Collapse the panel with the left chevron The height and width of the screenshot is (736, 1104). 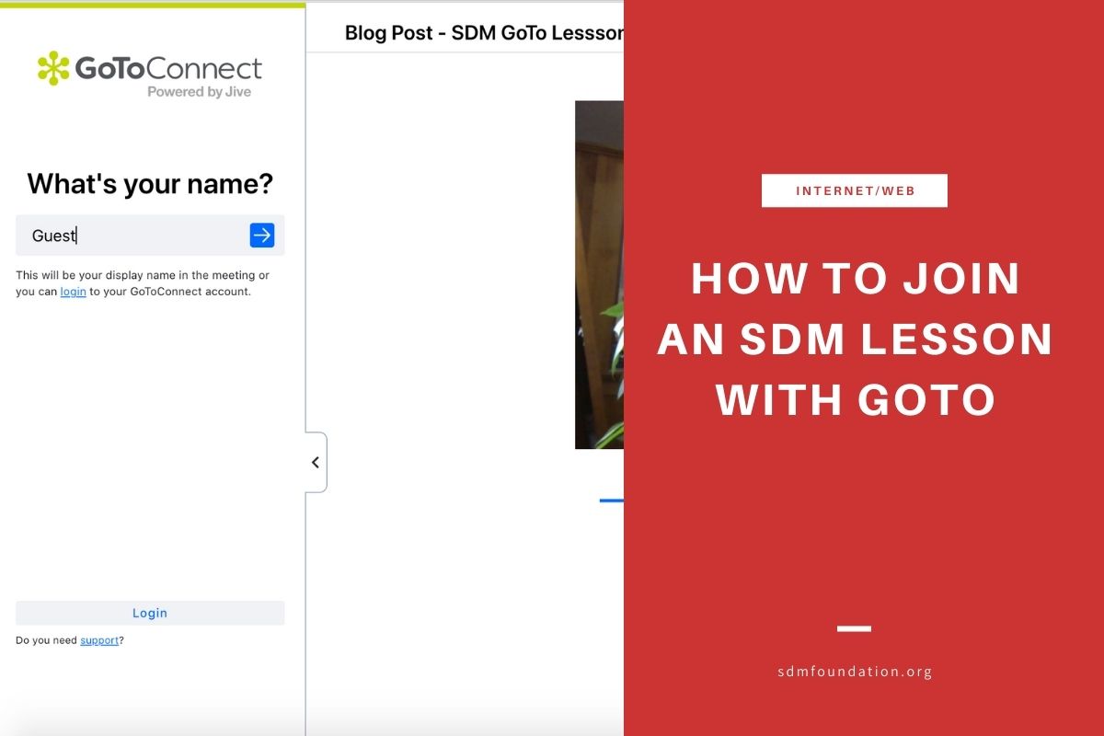coord(316,461)
